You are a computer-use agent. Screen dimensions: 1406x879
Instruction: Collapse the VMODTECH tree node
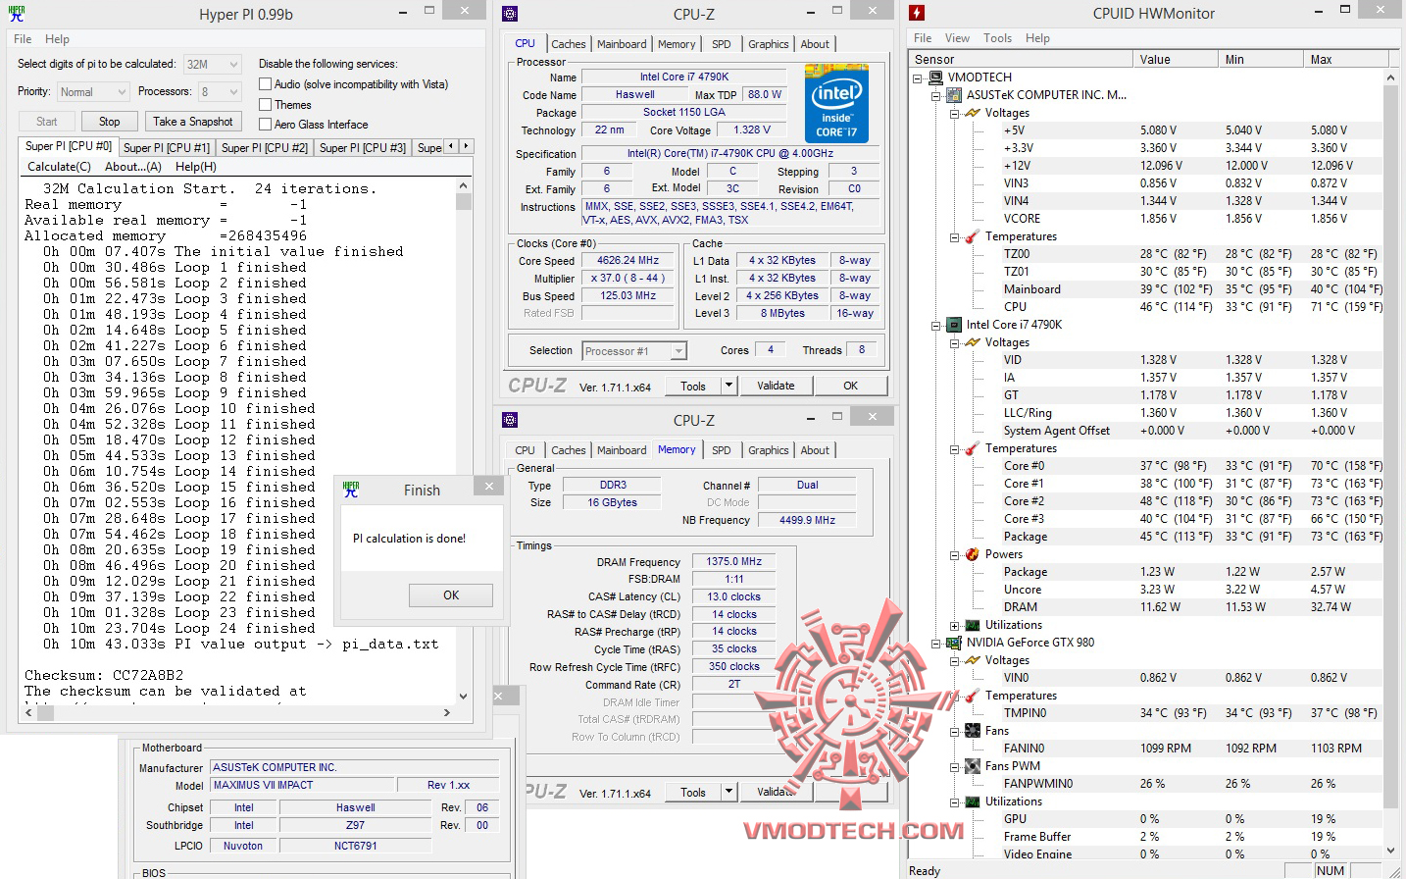918,78
